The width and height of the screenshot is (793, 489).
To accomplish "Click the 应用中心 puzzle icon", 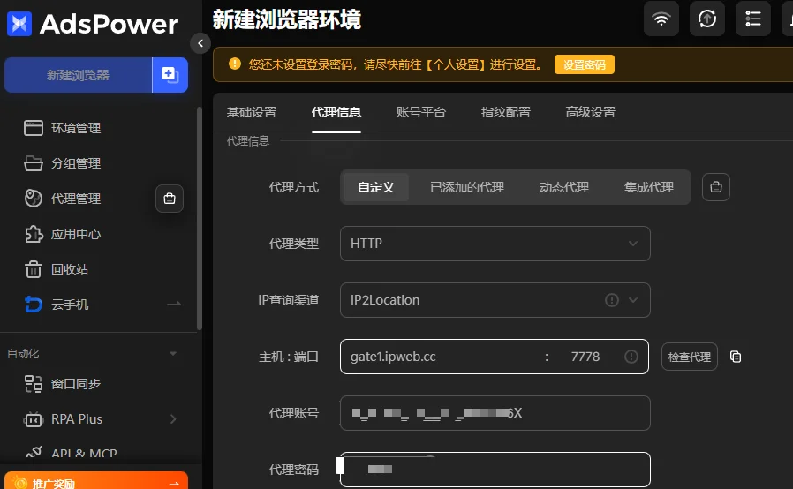I will point(34,234).
